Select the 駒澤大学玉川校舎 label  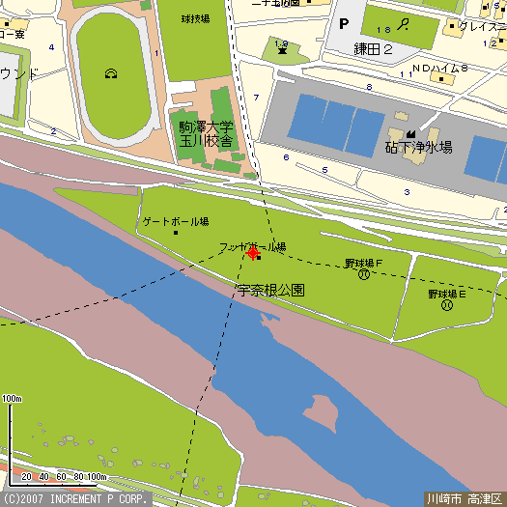click(x=206, y=134)
